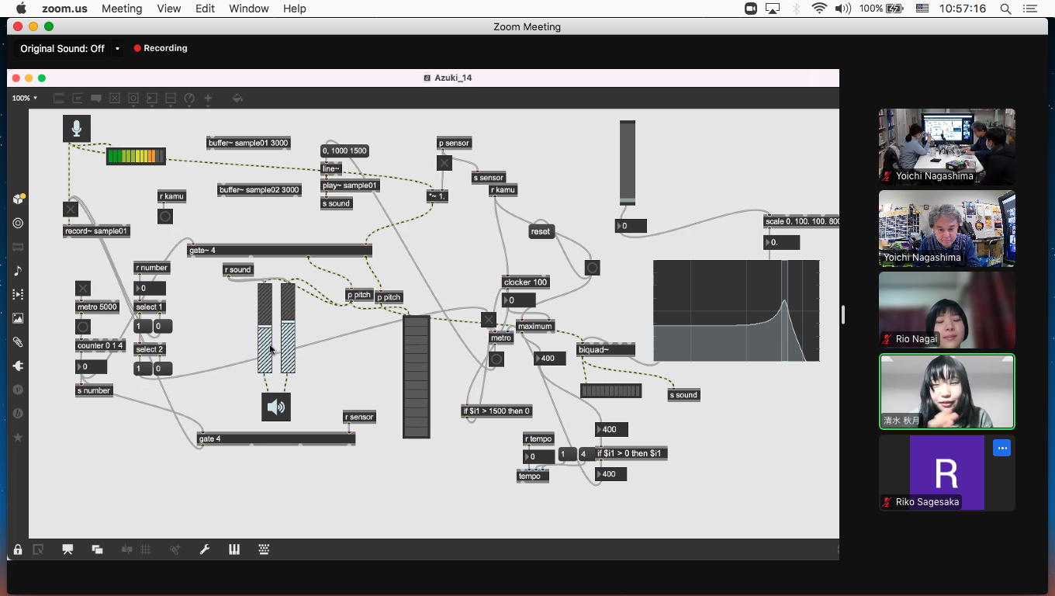Click the paint bucket icon in top toolbar
The image size is (1055, 596).
(x=237, y=99)
